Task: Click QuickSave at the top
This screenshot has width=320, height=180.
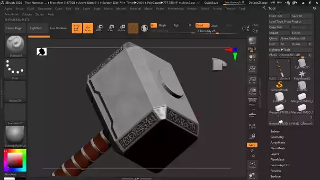Action: [211, 3]
